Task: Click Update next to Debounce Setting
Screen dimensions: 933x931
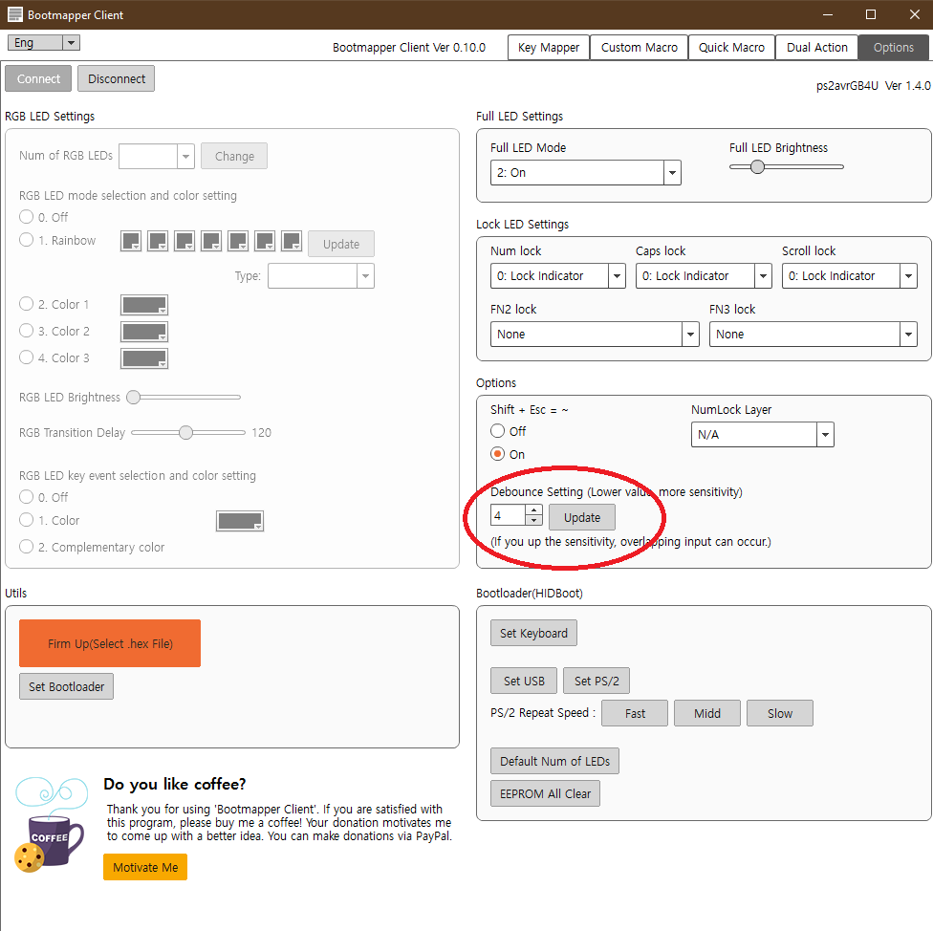Action: pos(581,517)
